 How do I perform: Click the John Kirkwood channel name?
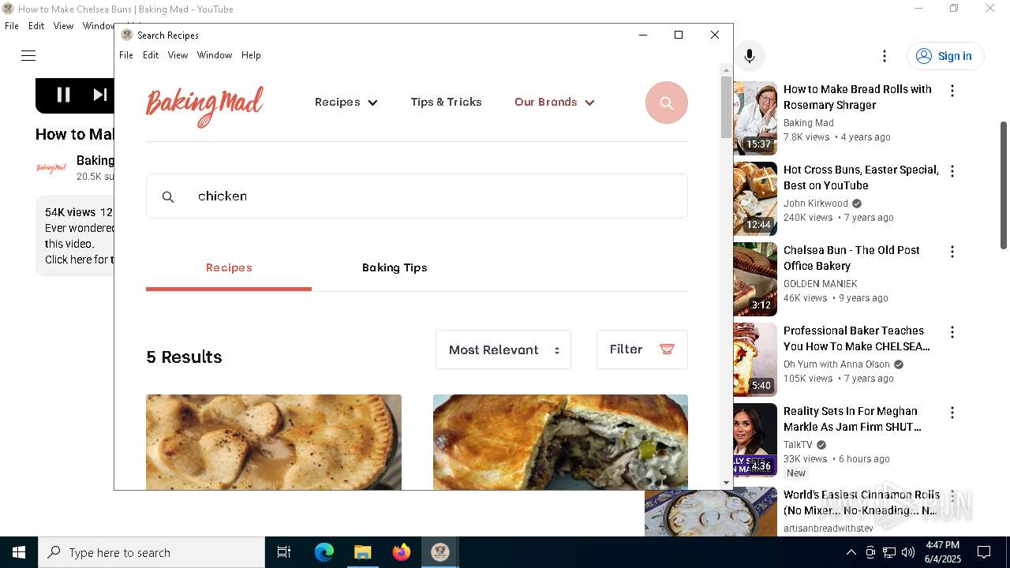[816, 204]
